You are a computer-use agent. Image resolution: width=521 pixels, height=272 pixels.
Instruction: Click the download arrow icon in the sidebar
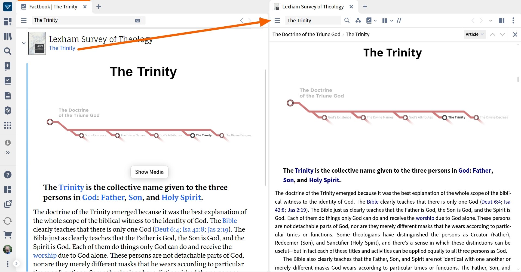[8, 143]
